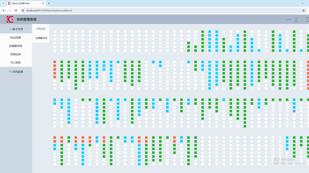Click the admin username link

tap(289, 19)
